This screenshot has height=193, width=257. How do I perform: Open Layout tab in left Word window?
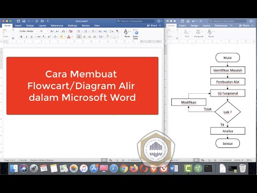[x=42, y=26]
